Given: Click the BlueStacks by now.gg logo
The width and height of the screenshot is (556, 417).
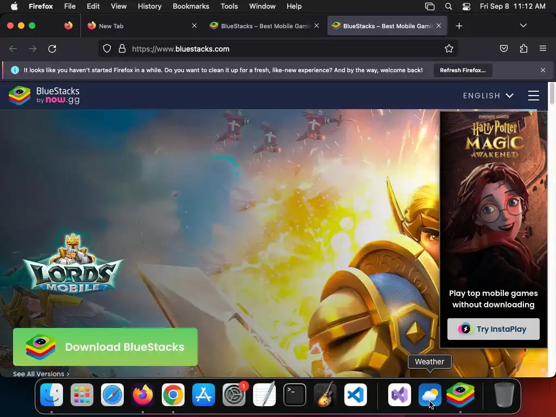Looking at the screenshot, I should pyautogui.click(x=45, y=96).
